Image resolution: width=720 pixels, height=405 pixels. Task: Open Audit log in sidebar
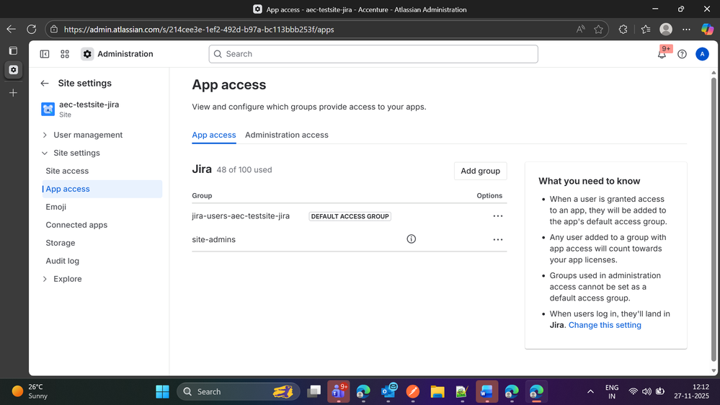click(x=63, y=261)
